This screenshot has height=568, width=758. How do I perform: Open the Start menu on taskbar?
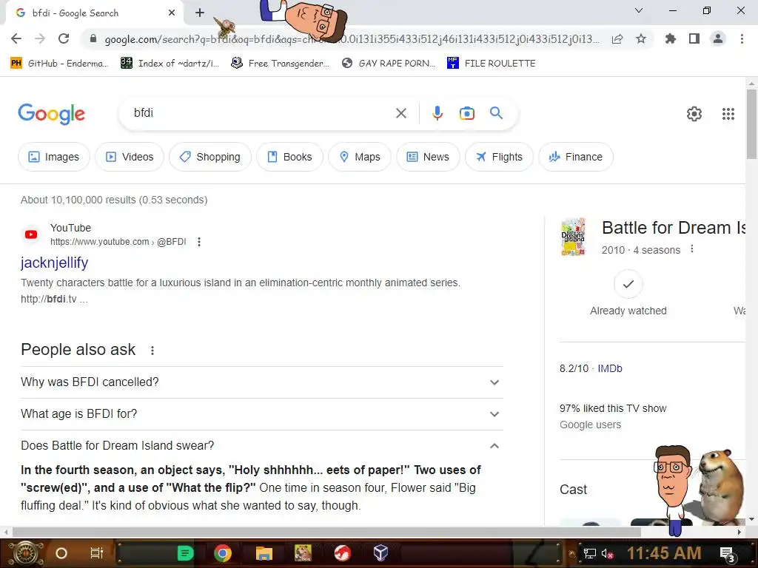pyautogui.click(x=27, y=553)
